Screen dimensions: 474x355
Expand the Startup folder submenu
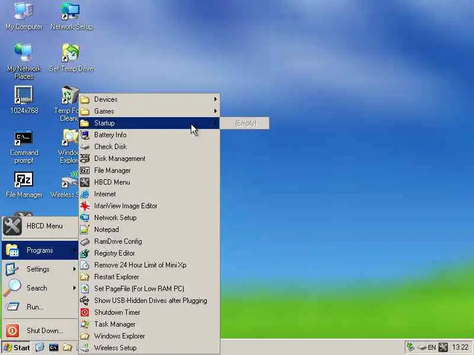pyautogui.click(x=149, y=123)
